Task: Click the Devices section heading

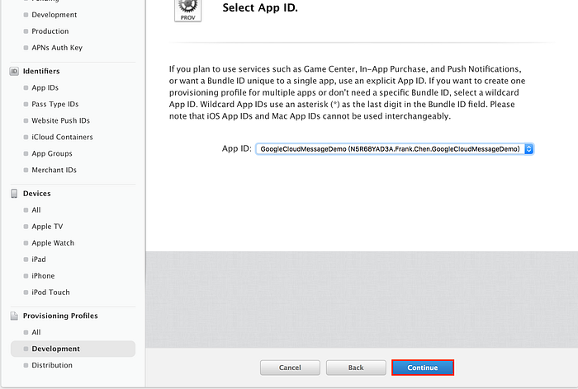Action: (37, 194)
